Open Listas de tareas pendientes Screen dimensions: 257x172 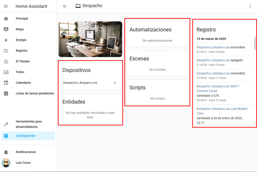point(35,93)
